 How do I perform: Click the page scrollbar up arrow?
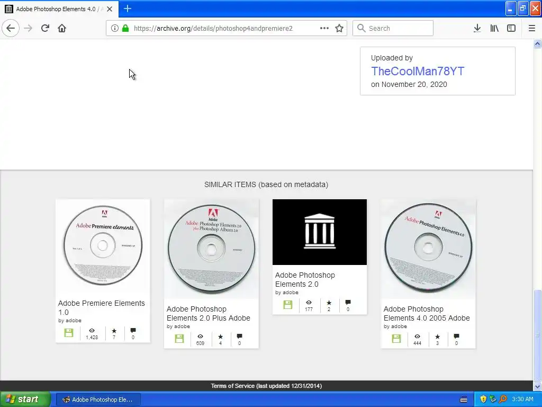click(x=538, y=43)
